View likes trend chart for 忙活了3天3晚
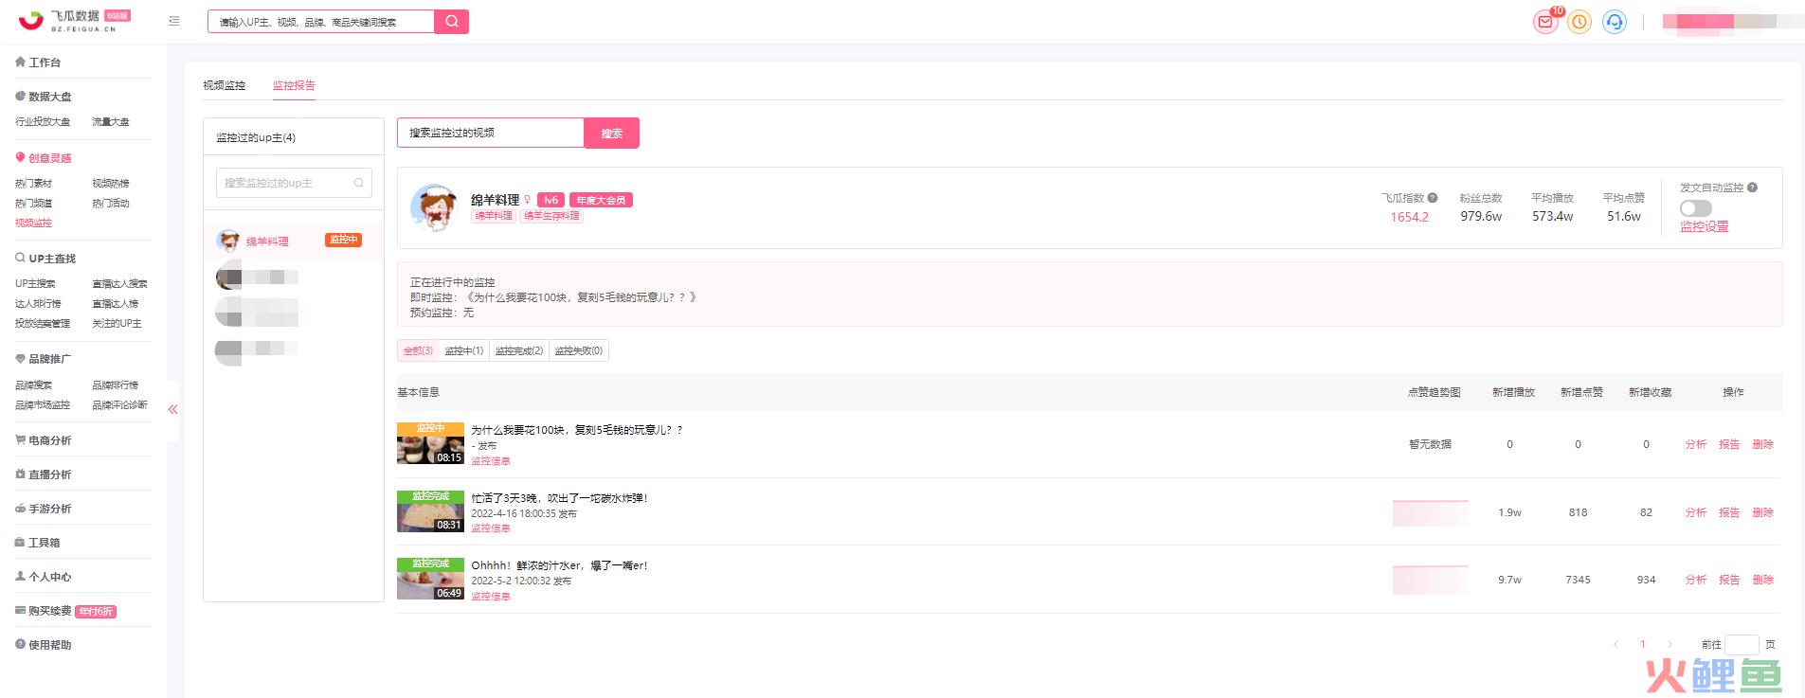This screenshot has height=698, width=1805. pos(1431,512)
